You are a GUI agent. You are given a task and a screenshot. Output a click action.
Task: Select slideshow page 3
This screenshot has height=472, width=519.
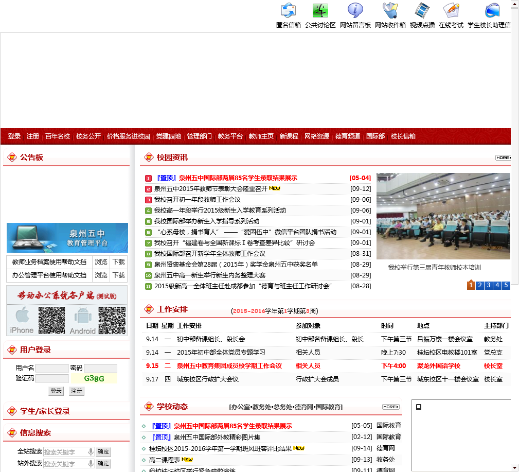pyautogui.click(x=489, y=285)
